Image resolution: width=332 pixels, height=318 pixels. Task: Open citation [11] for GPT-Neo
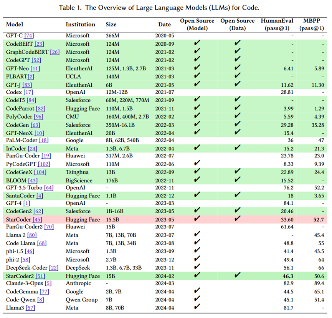[35, 68]
